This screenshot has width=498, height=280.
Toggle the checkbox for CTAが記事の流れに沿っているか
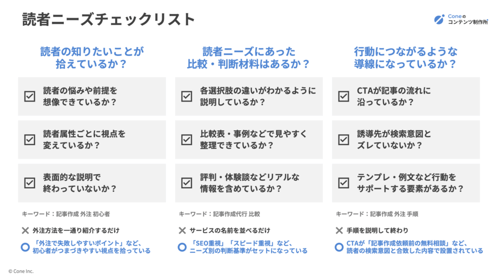click(x=344, y=96)
